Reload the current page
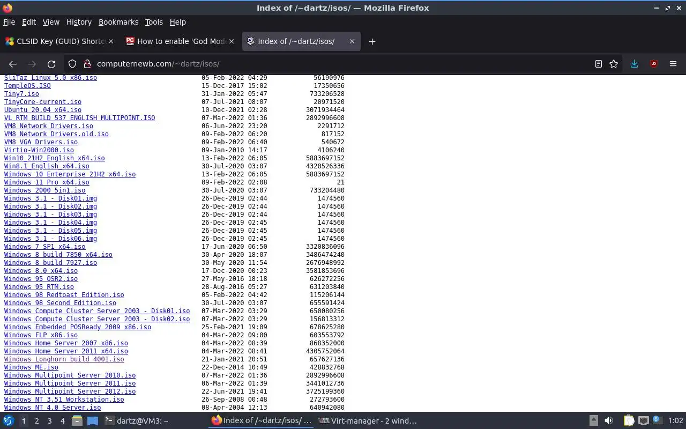This screenshot has height=429, width=686. point(51,64)
